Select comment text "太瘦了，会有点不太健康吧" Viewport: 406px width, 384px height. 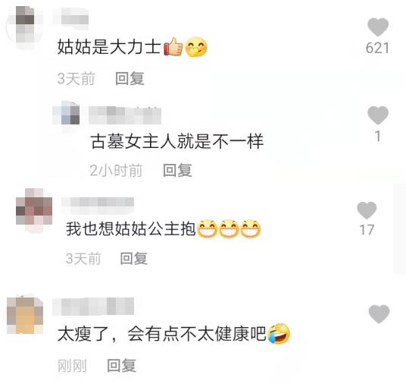tap(162, 334)
